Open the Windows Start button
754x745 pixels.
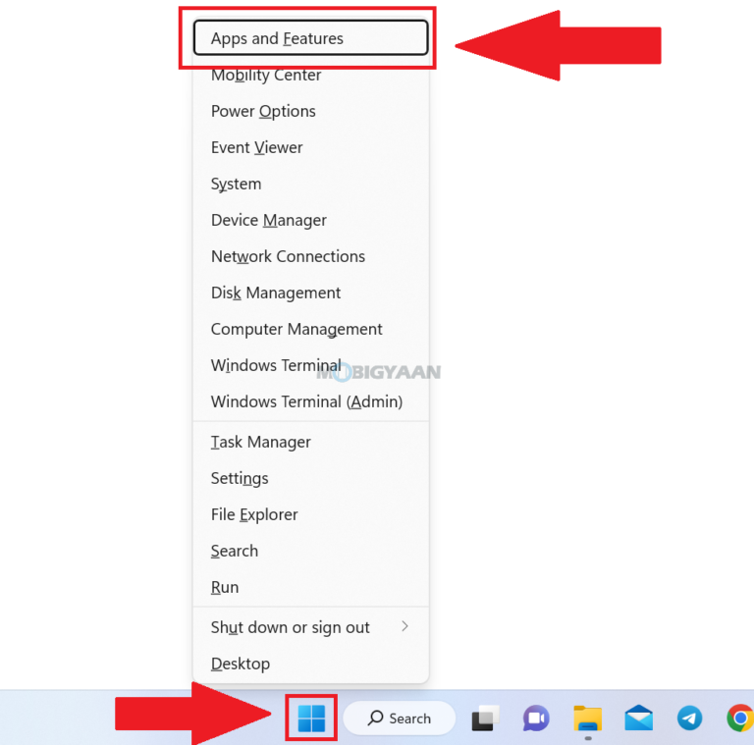(x=311, y=718)
